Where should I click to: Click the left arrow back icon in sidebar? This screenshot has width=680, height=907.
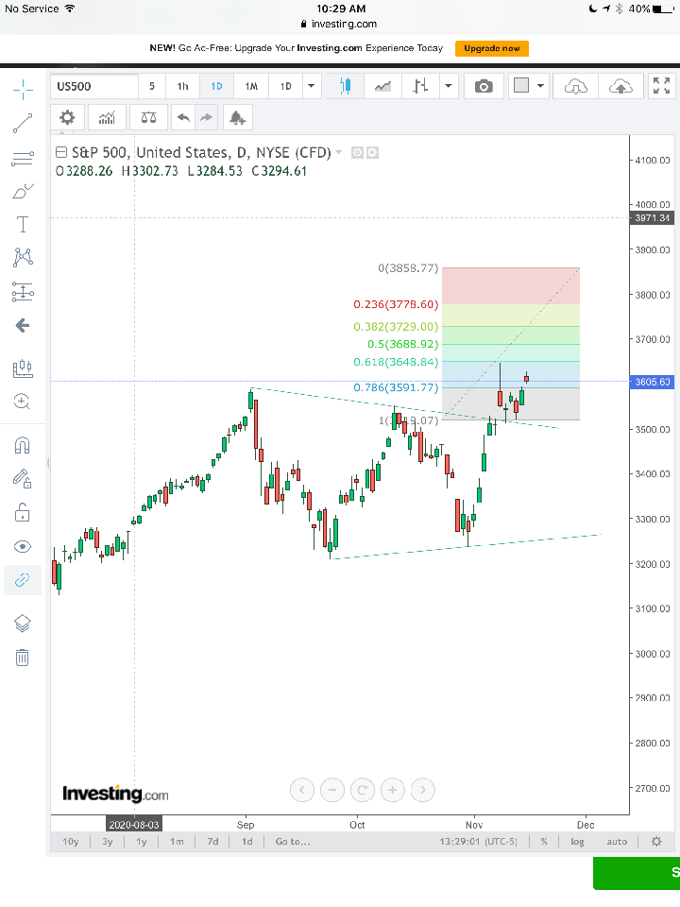pos(23,325)
